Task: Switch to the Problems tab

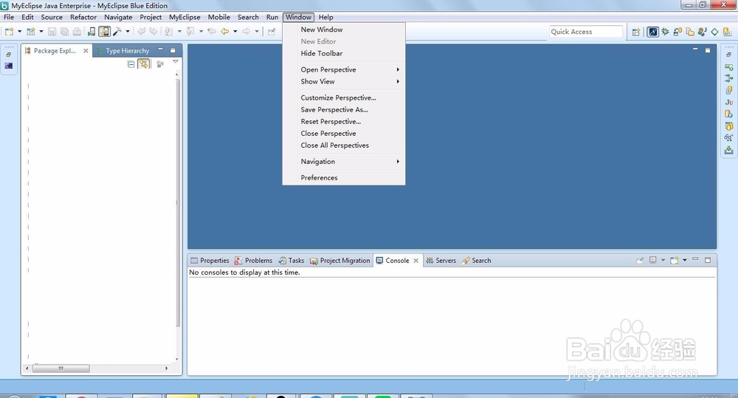Action: [x=254, y=261]
